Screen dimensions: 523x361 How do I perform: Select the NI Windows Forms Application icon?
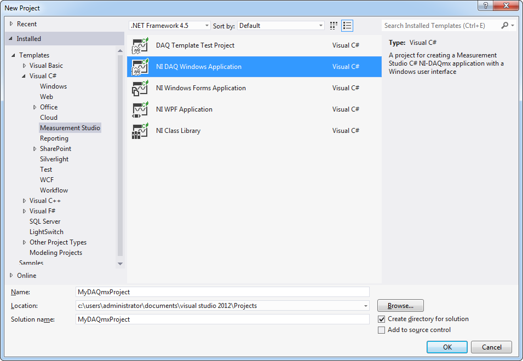click(x=141, y=88)
